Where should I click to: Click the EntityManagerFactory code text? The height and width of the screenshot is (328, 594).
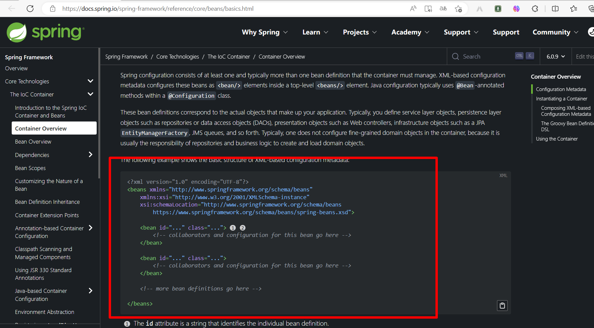pos(155,133)
